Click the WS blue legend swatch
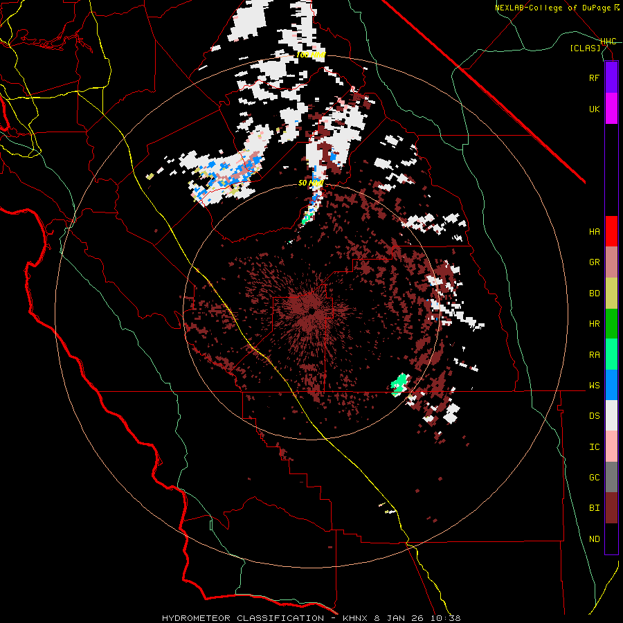The image size is (623, 623). [611, 385]
